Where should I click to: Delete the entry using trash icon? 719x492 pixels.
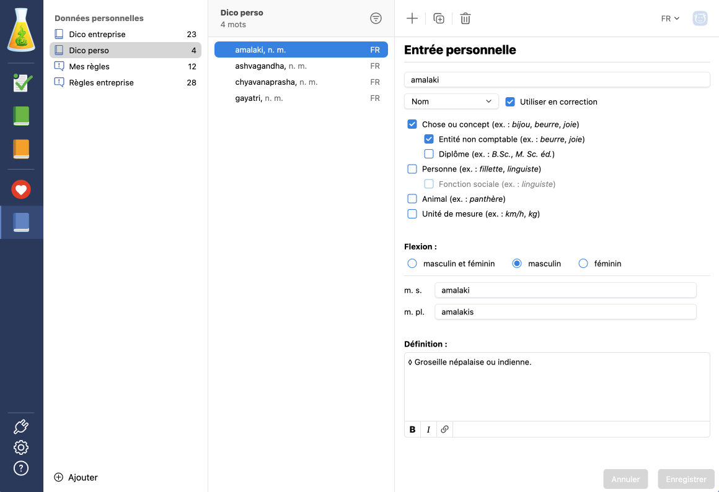pyautogui.click(x=465, y=19)
